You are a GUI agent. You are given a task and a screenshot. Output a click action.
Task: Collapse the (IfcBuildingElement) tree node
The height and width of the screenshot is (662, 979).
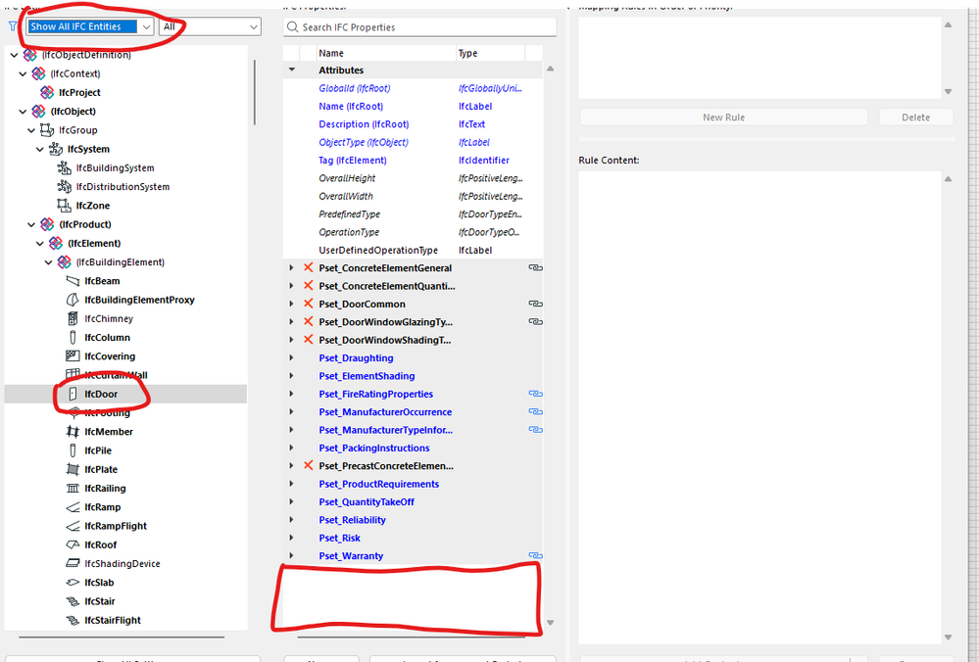coord(49,262)
